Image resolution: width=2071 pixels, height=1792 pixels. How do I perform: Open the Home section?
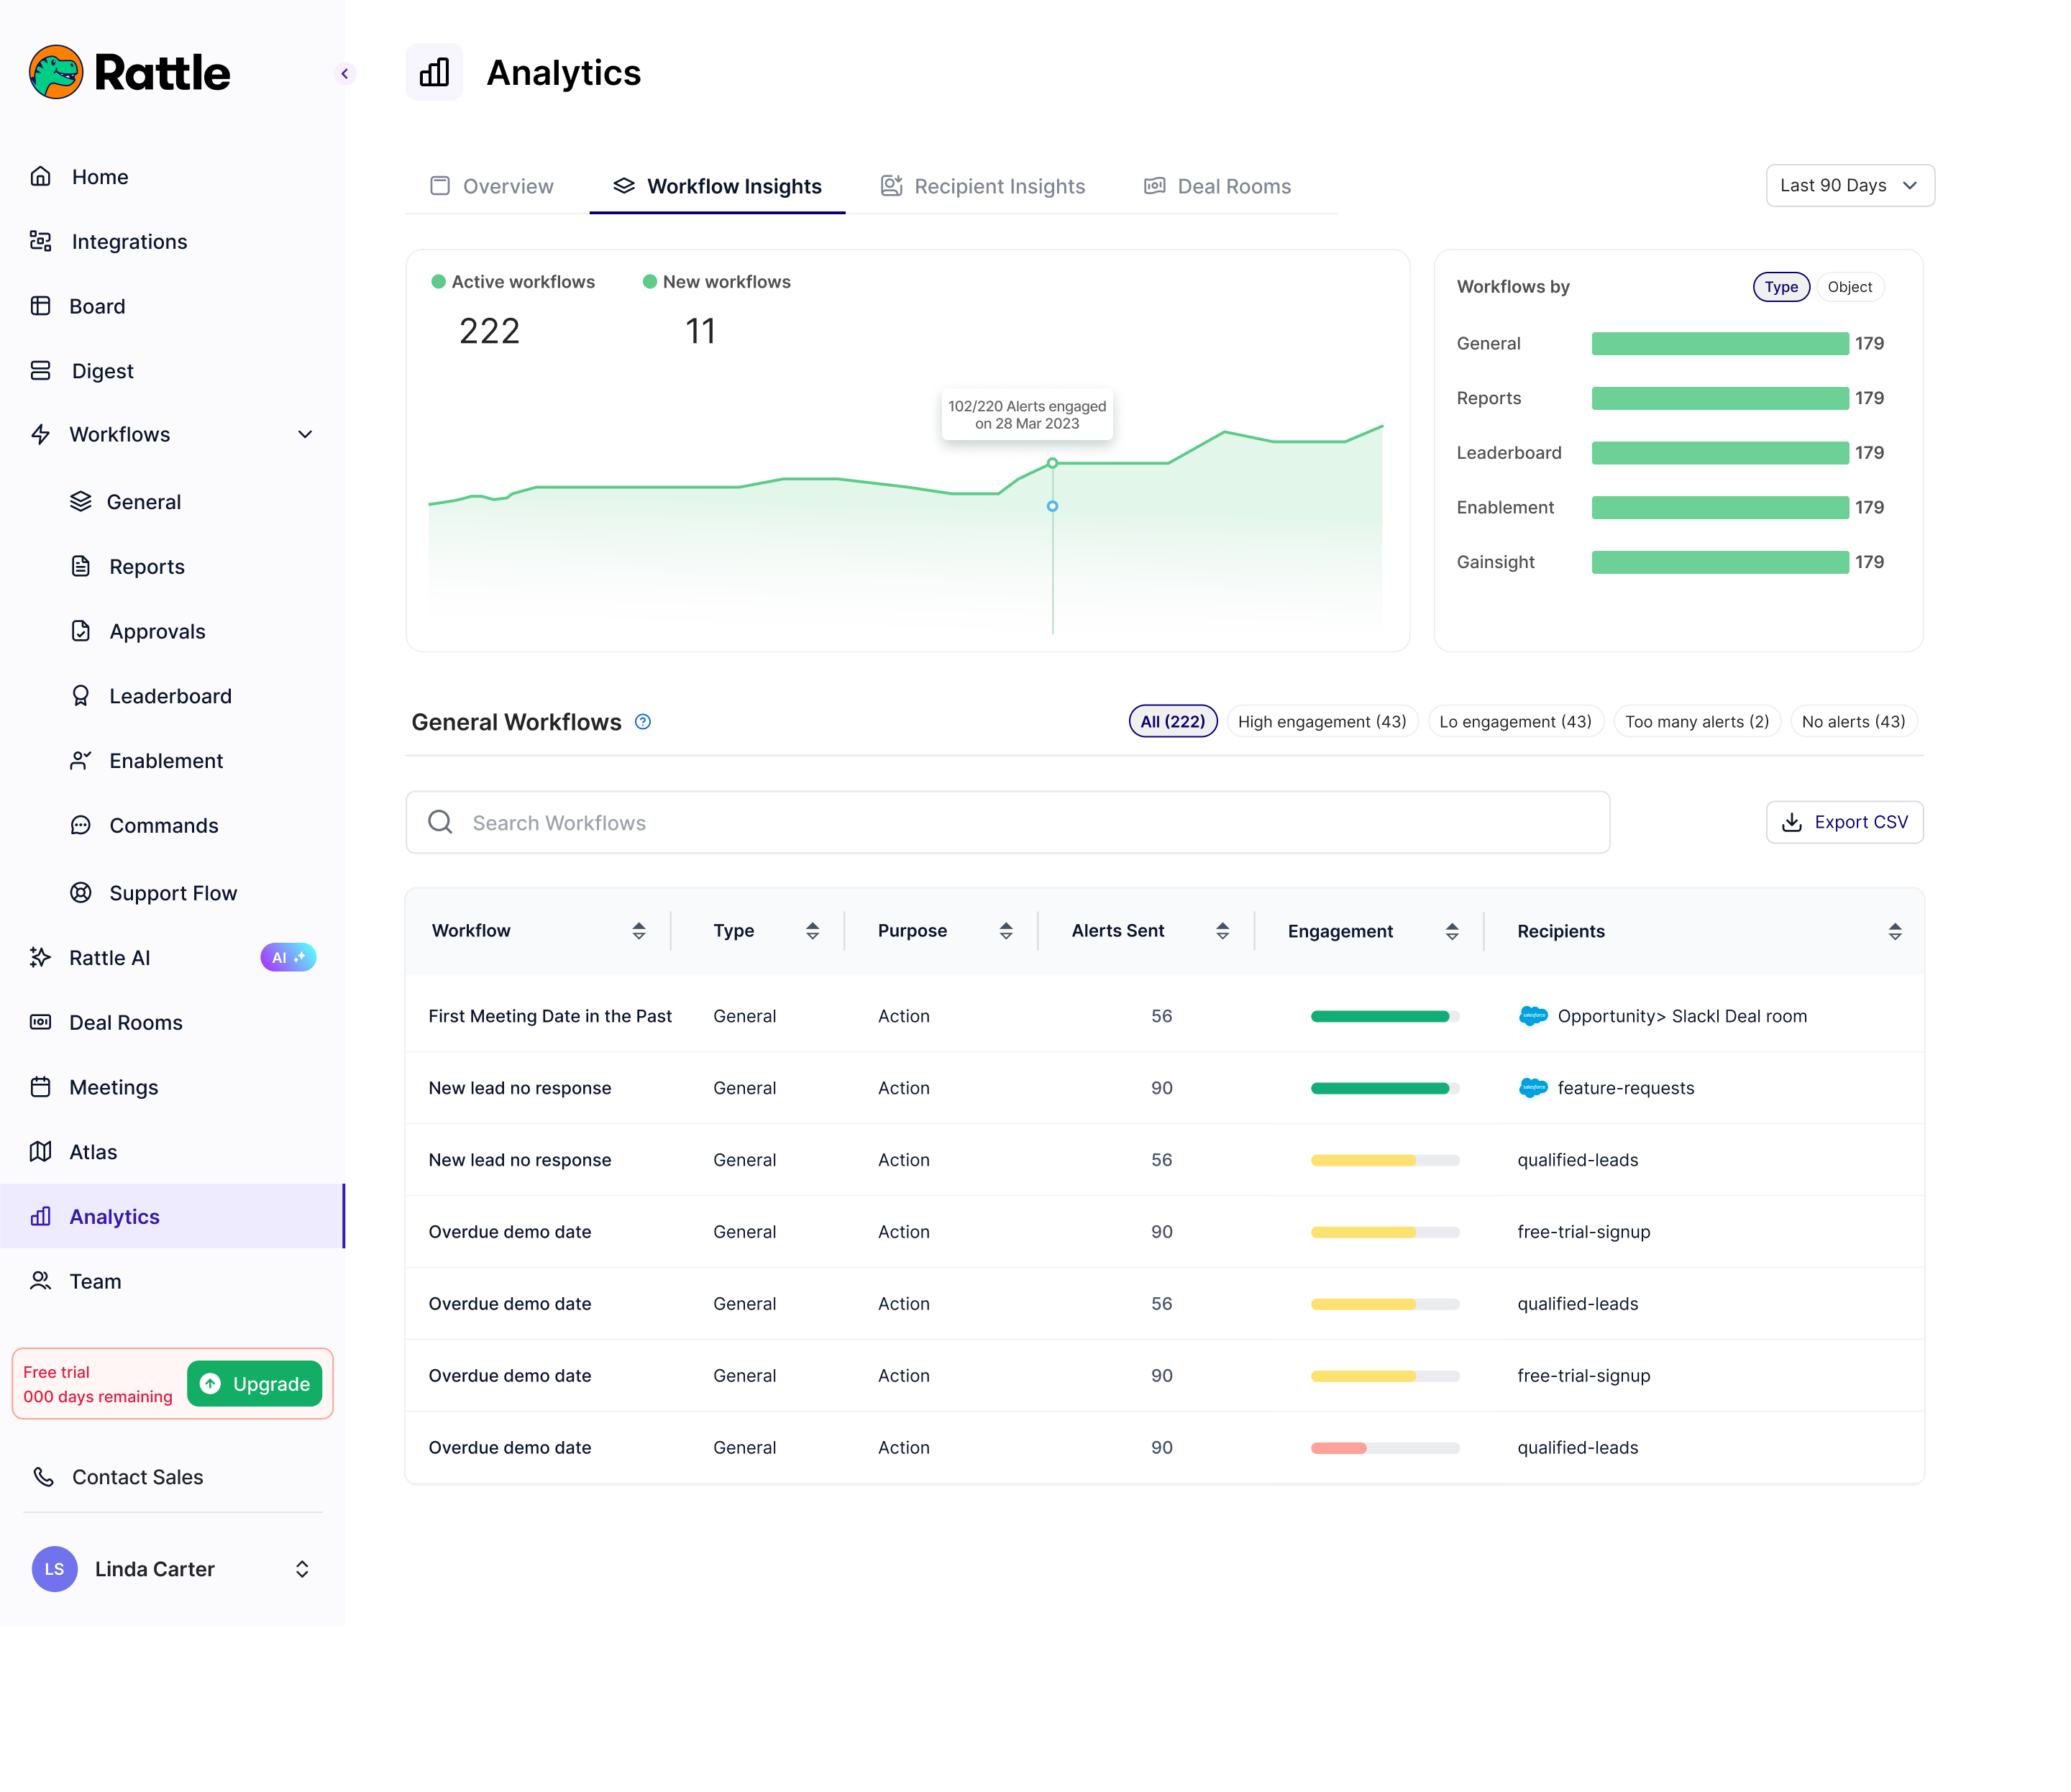pyautogui.click(x=99, y=176)
